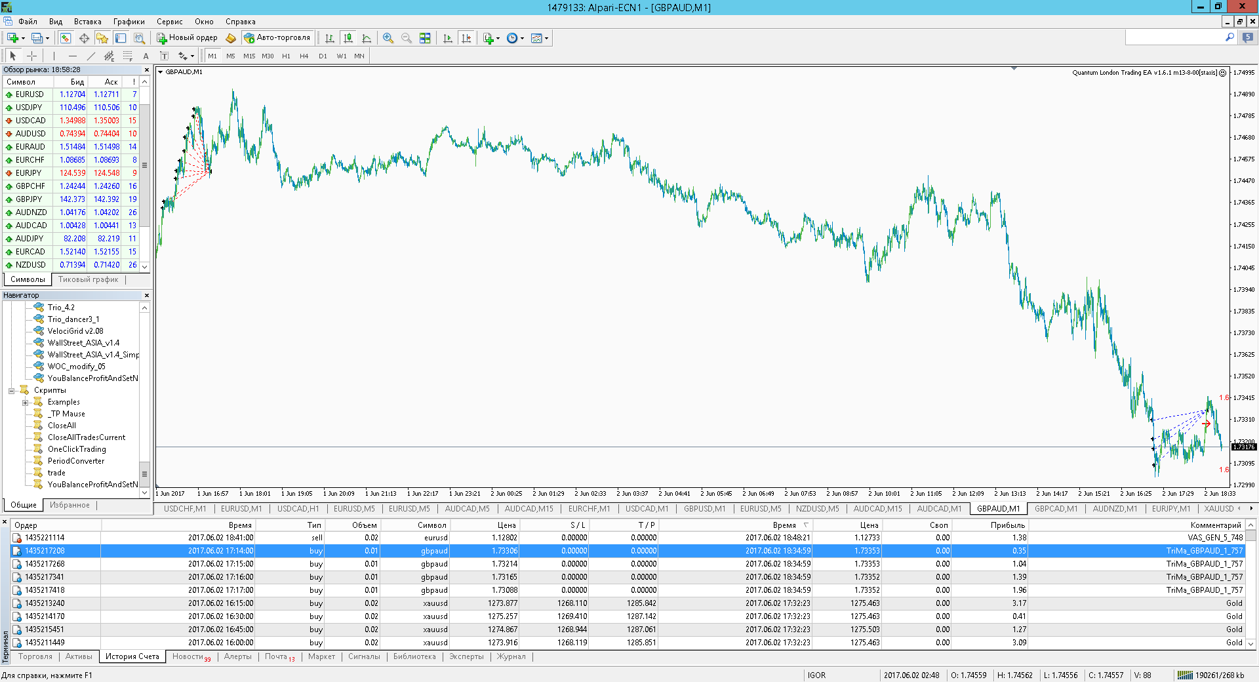
Task: Open GBPAUD,M1 chart menu triangle
Action: tap(161, 72)
